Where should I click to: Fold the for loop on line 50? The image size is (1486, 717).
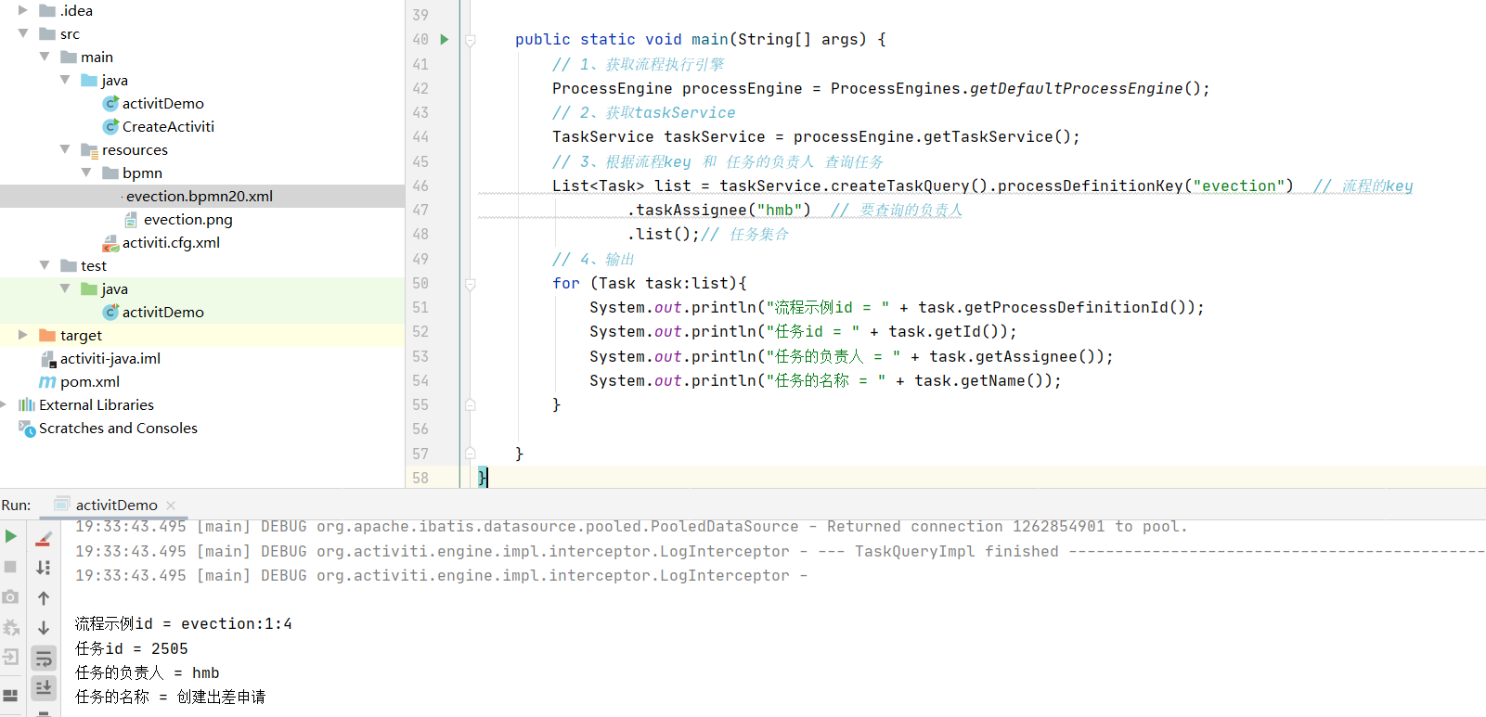(x=471, y=284)
